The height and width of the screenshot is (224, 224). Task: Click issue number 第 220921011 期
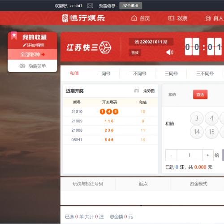click(151, 42)
